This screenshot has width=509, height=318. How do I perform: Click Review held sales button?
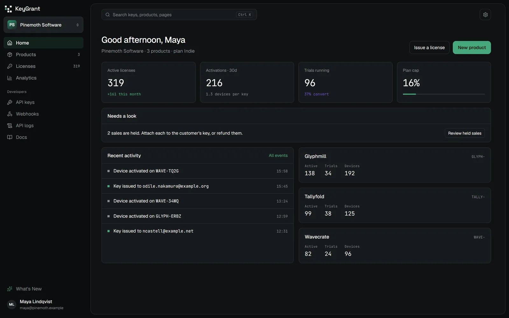pyautogui.click(x=464, y=133)
